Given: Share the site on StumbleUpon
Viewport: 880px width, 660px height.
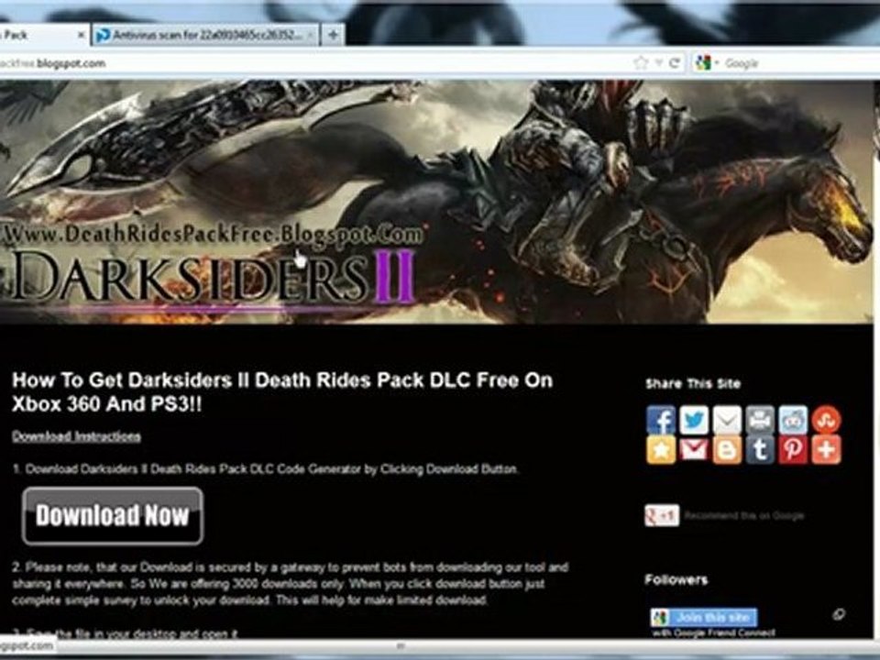Looking at the screenshot, I should point(826,420).
